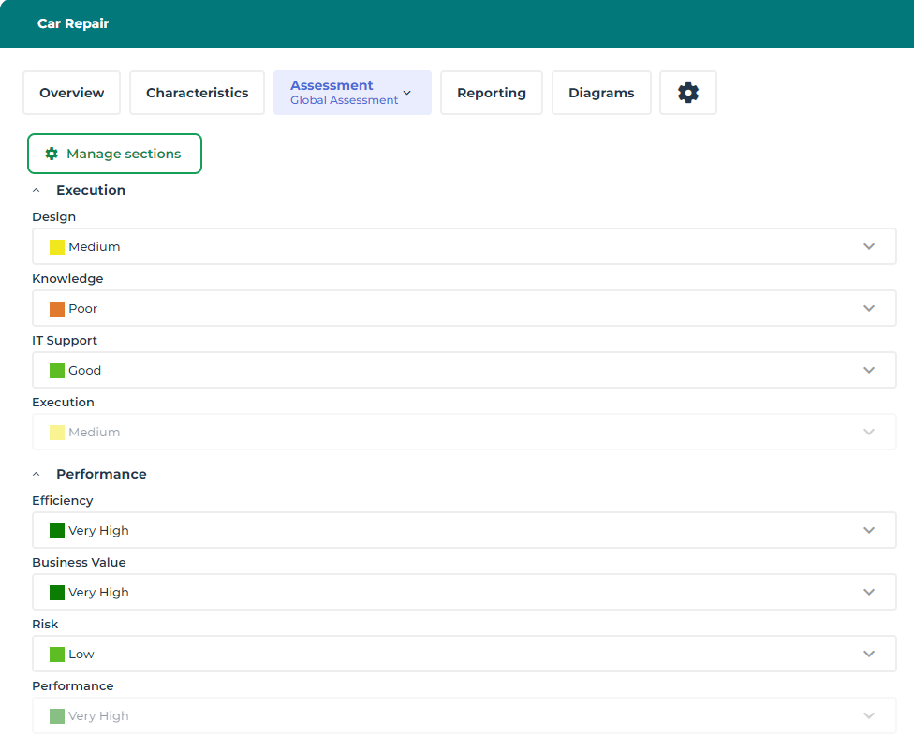Screen dimensions: 914x751
Task: Click the green Low swatch in Risk
Action: click(x=57, y=655)
